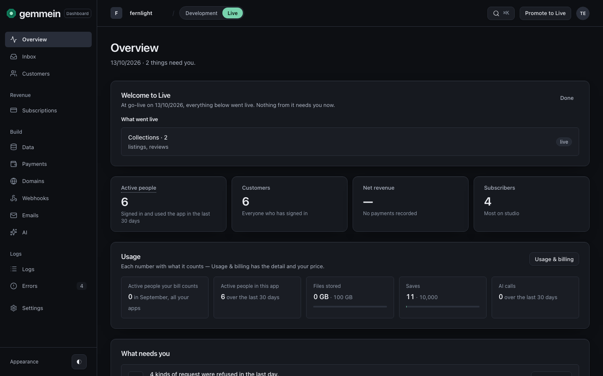Click the 'What needs you' heading

[x=145, y=353]
